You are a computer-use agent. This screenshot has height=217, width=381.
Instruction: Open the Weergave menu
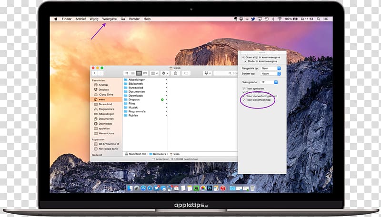[x=110, y=19]
